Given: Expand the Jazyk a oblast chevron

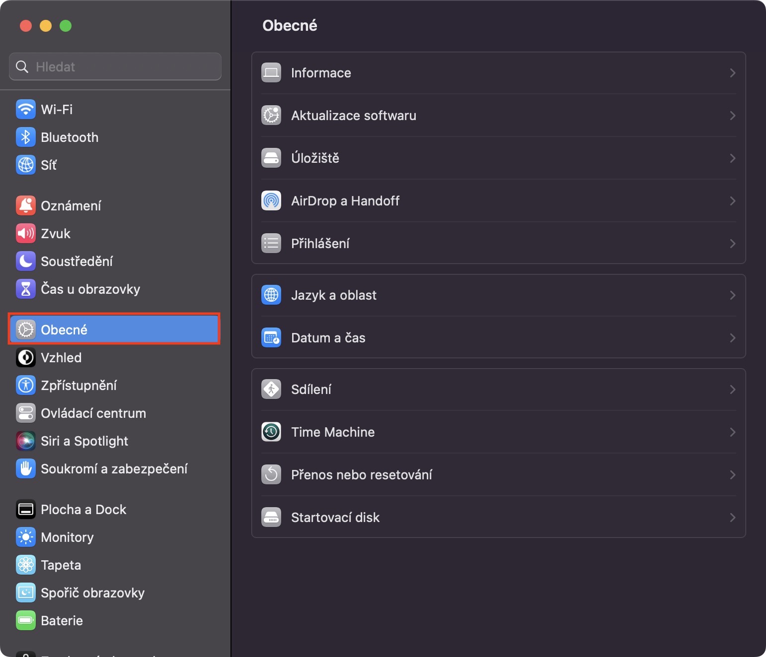Looking at the screenshot, I should click(x=732, y=295).
